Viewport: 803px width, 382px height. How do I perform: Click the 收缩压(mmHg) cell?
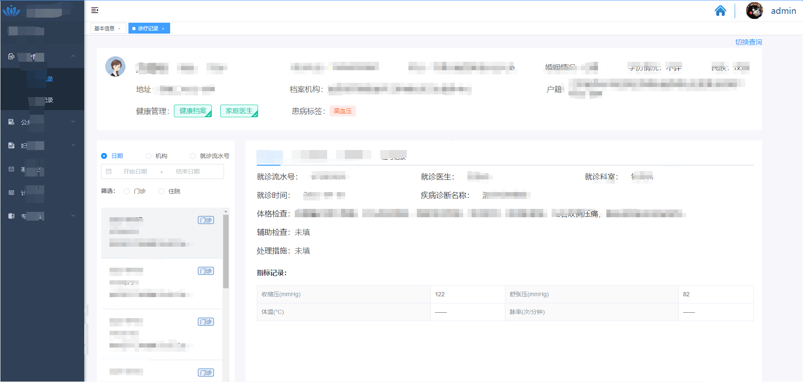pos(344,294)
